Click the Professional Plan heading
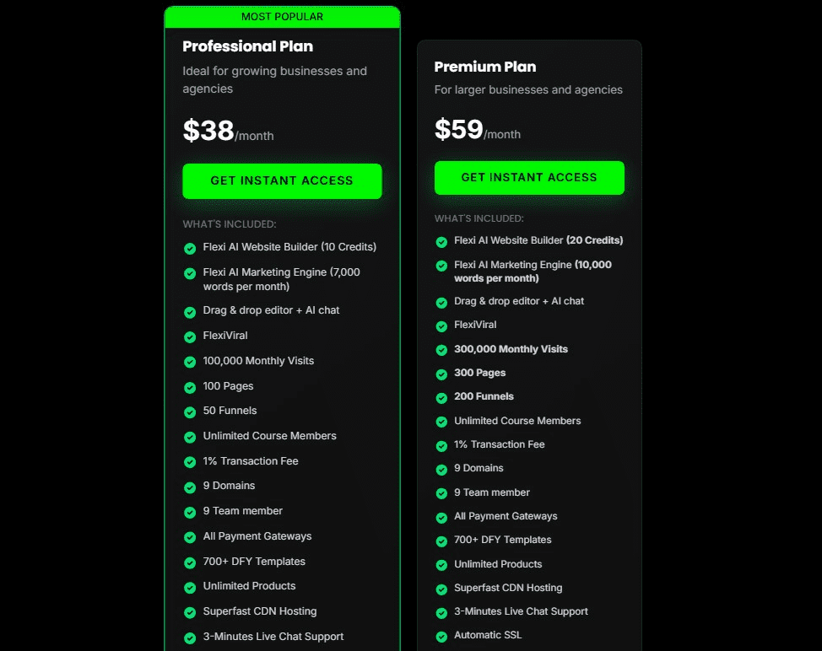Image resolution: width=822 pixels, height=651 pixels. [x=247, y=46]
